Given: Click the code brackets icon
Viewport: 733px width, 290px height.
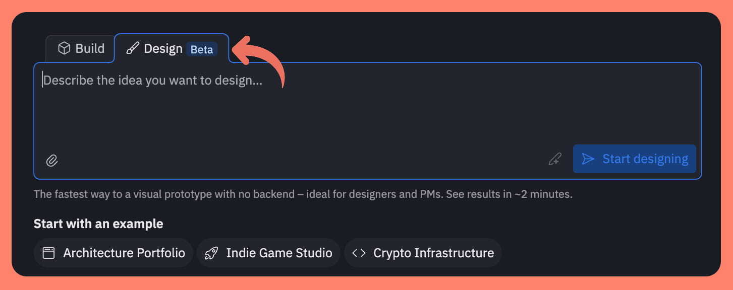Looking at the screenshot, I should point(359,253).
